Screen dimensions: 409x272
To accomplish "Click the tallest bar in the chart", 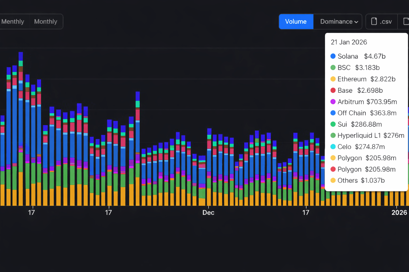I will 21,129.
